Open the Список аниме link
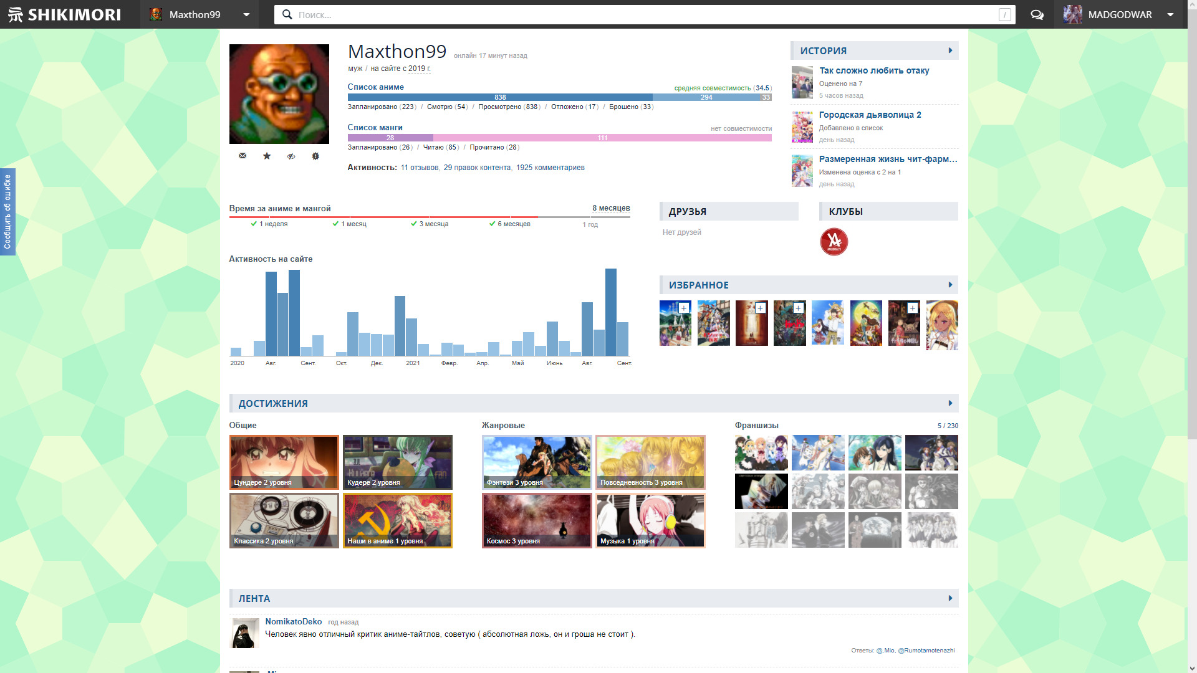 click(375, 87)
